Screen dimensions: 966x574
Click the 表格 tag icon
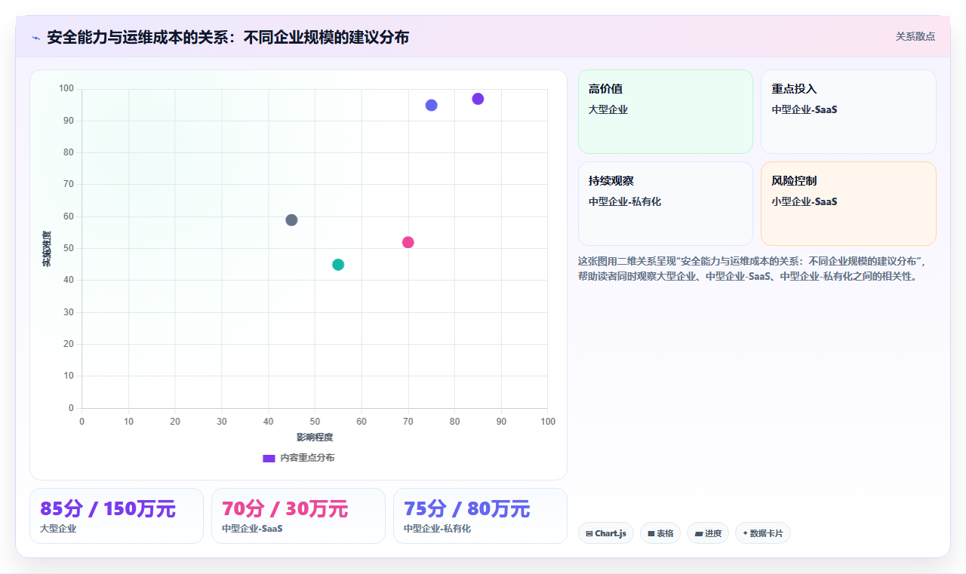pyautogui.click(x=651, y=533)
